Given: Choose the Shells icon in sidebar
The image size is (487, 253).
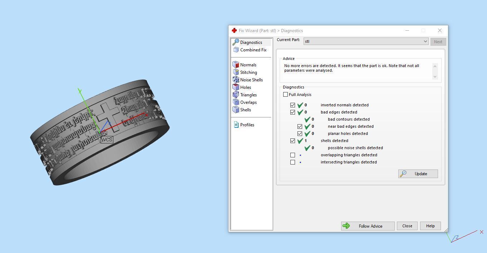Looking at the screenshot, I should coord(236,110).
